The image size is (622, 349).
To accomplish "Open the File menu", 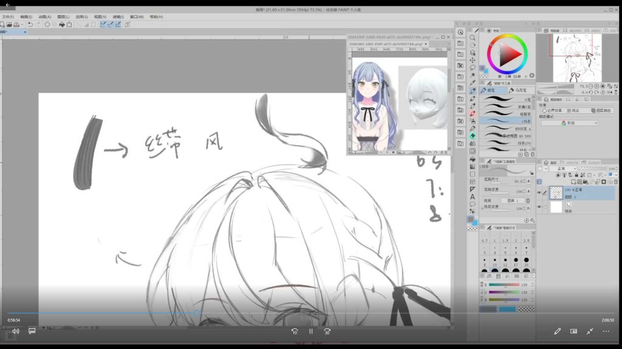I will coord(8,17).
